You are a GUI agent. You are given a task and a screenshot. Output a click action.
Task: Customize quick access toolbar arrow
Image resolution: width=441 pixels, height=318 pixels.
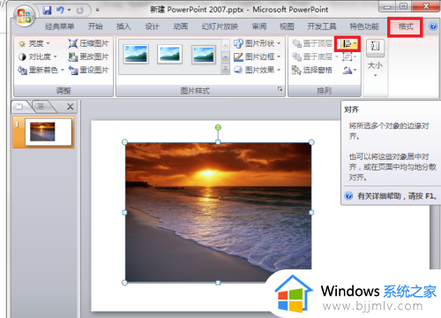(x=97, y=11)
